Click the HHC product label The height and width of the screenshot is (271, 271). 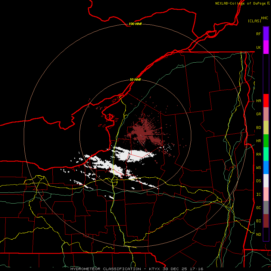point(264,18)
